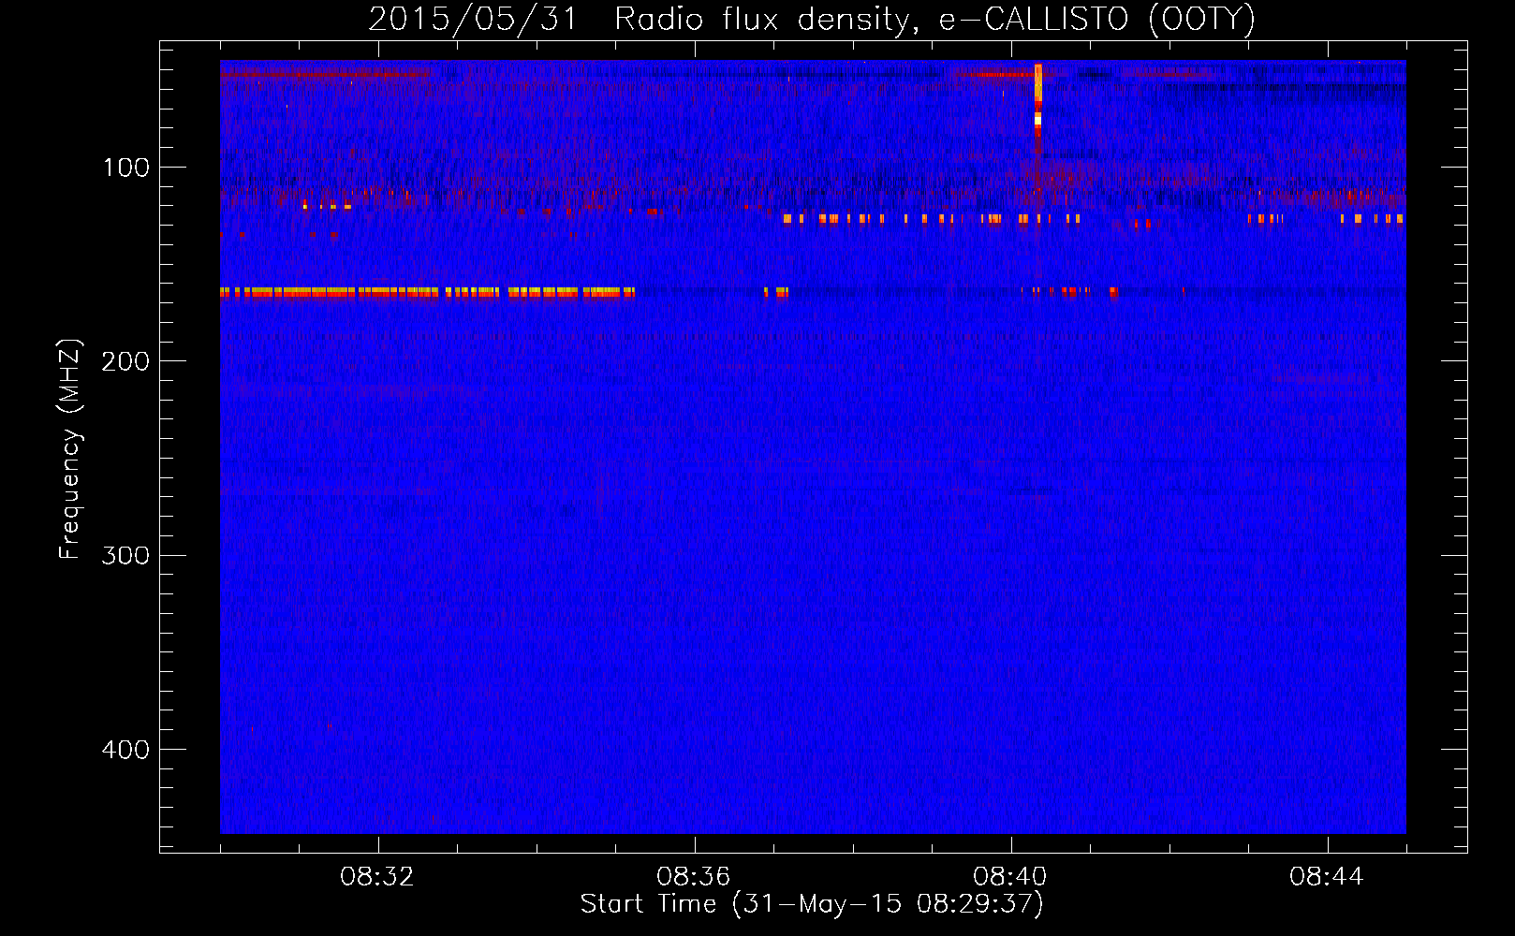
Task: Click the long orange emission band near 165 MHz
Action: coord(427,292)
